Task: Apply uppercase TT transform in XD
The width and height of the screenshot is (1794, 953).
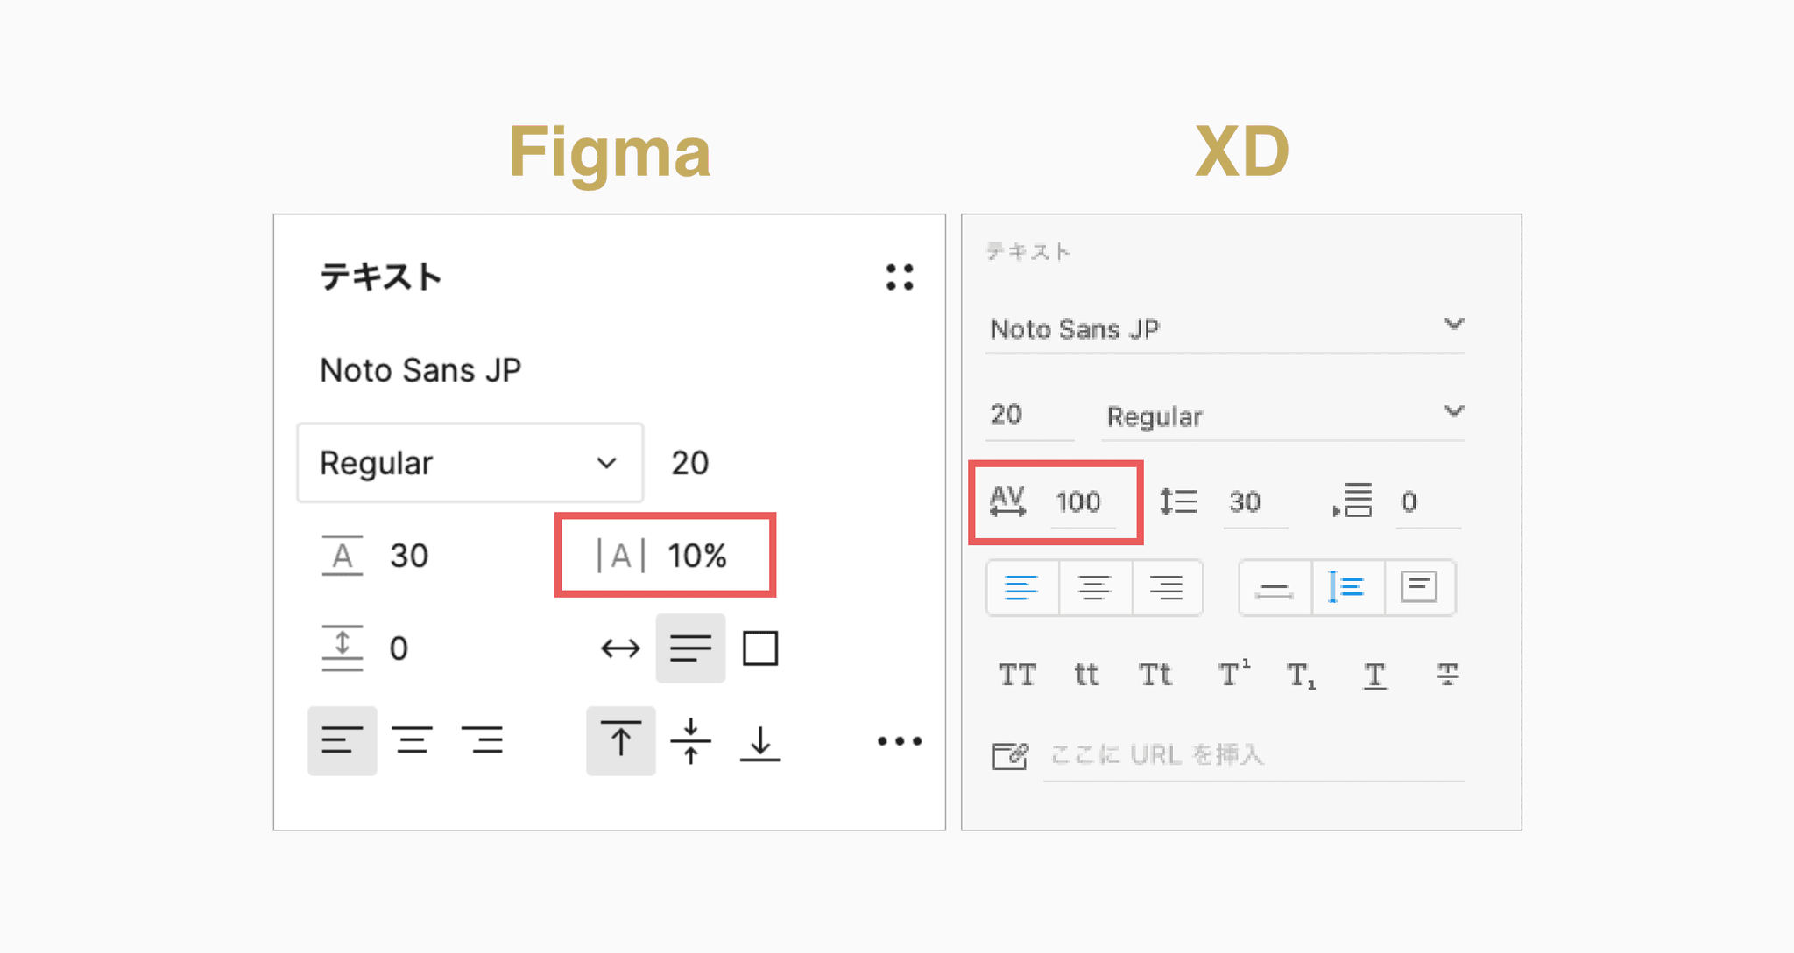Action: coord(1018,675)
